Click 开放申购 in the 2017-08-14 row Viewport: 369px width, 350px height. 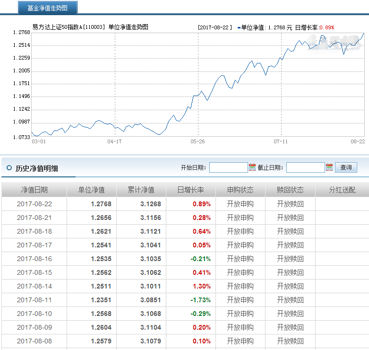tap(240, 286)
